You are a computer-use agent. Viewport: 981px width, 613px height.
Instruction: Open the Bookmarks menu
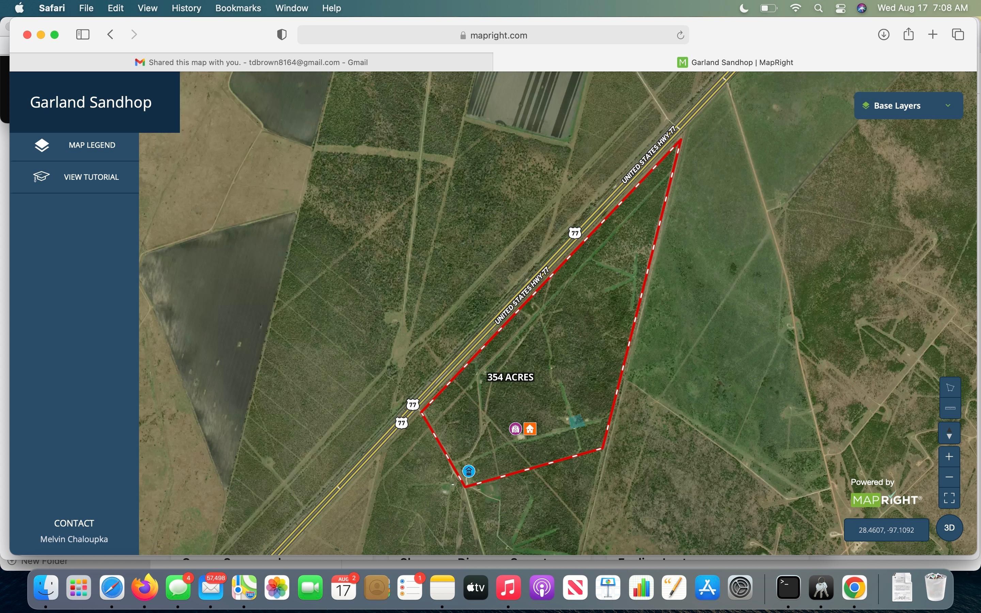pos(238,8)
